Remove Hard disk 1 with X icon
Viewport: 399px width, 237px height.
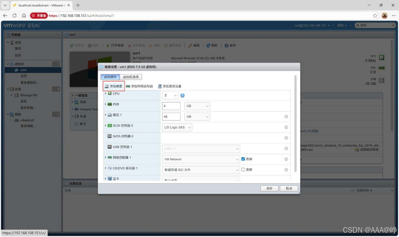tap(286, 117)
